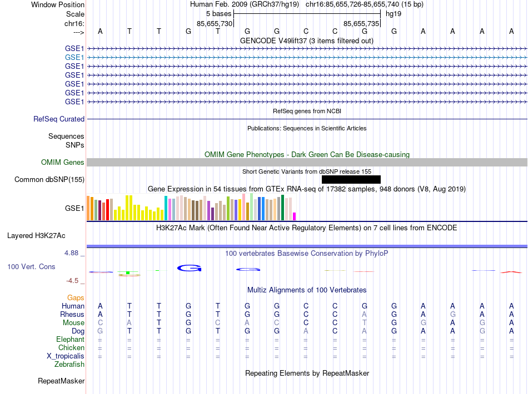Open 100 vertebrates Basewise Conservation by PhyloP title
The image size is (528, 394).
[307, 253]
